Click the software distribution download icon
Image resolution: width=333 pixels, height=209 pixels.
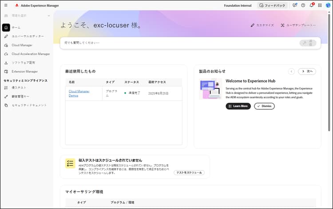click(6, 63)
